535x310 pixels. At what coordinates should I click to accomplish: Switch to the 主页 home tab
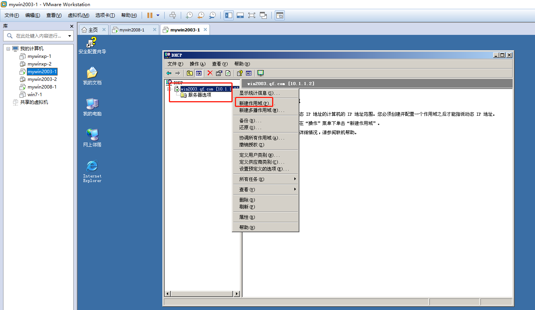pos(93,30)
